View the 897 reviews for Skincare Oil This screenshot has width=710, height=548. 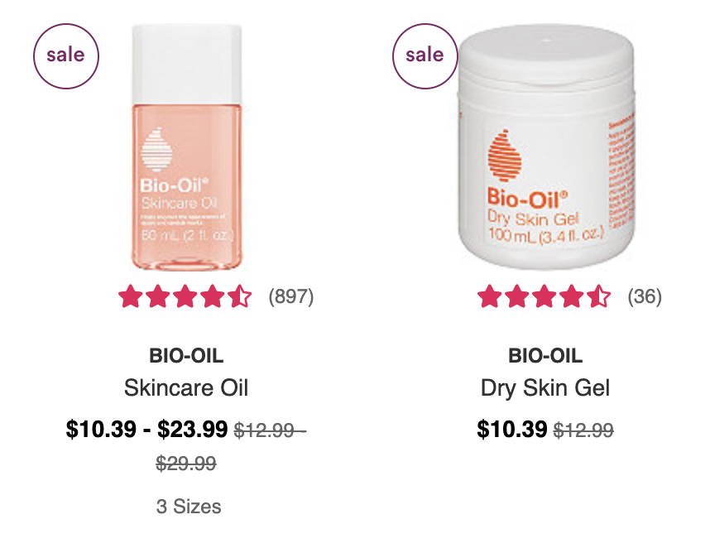pyautogui.click(x=290, y=296)
